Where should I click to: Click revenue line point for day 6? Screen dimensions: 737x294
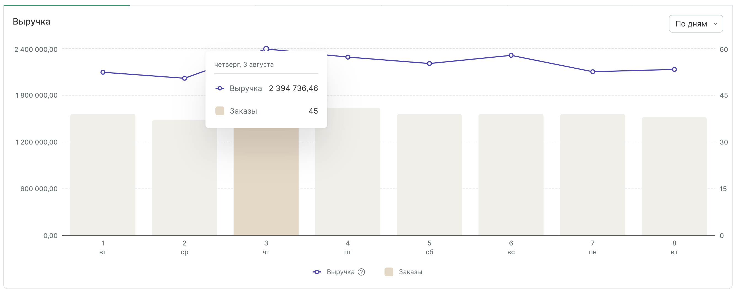(511, 55)
